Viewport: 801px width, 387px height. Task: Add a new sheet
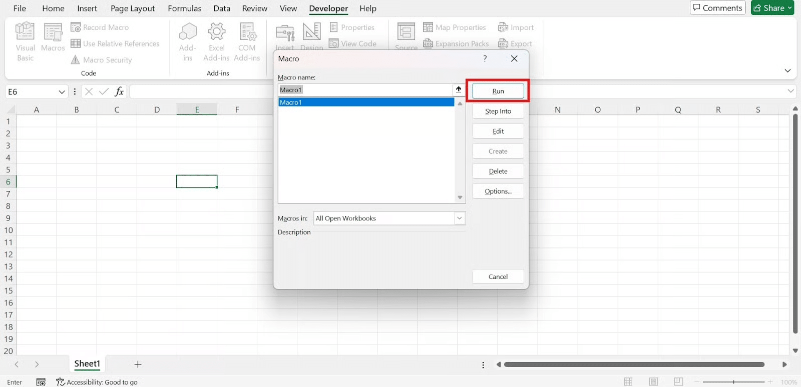138,364
